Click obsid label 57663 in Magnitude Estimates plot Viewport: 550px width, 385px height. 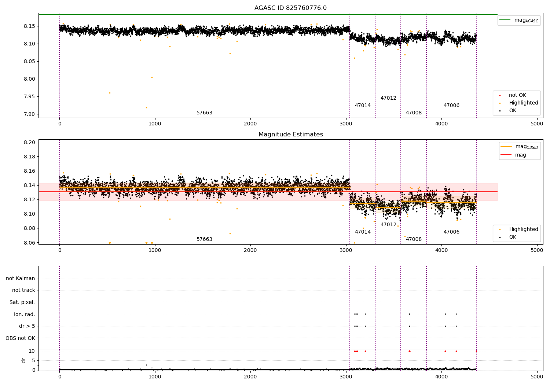[204, 239]
